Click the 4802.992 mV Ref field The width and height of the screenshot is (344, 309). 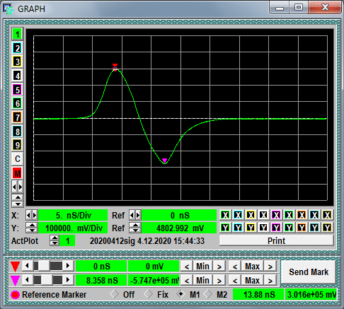click(179, 228)
